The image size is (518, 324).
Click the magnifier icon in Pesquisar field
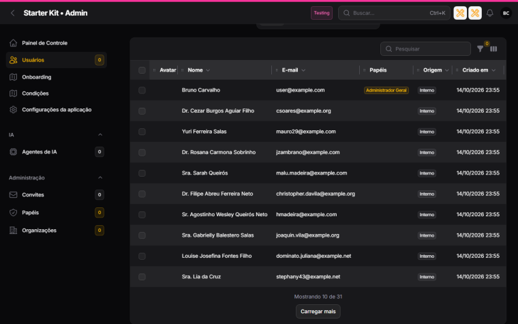tap(388, 49)
